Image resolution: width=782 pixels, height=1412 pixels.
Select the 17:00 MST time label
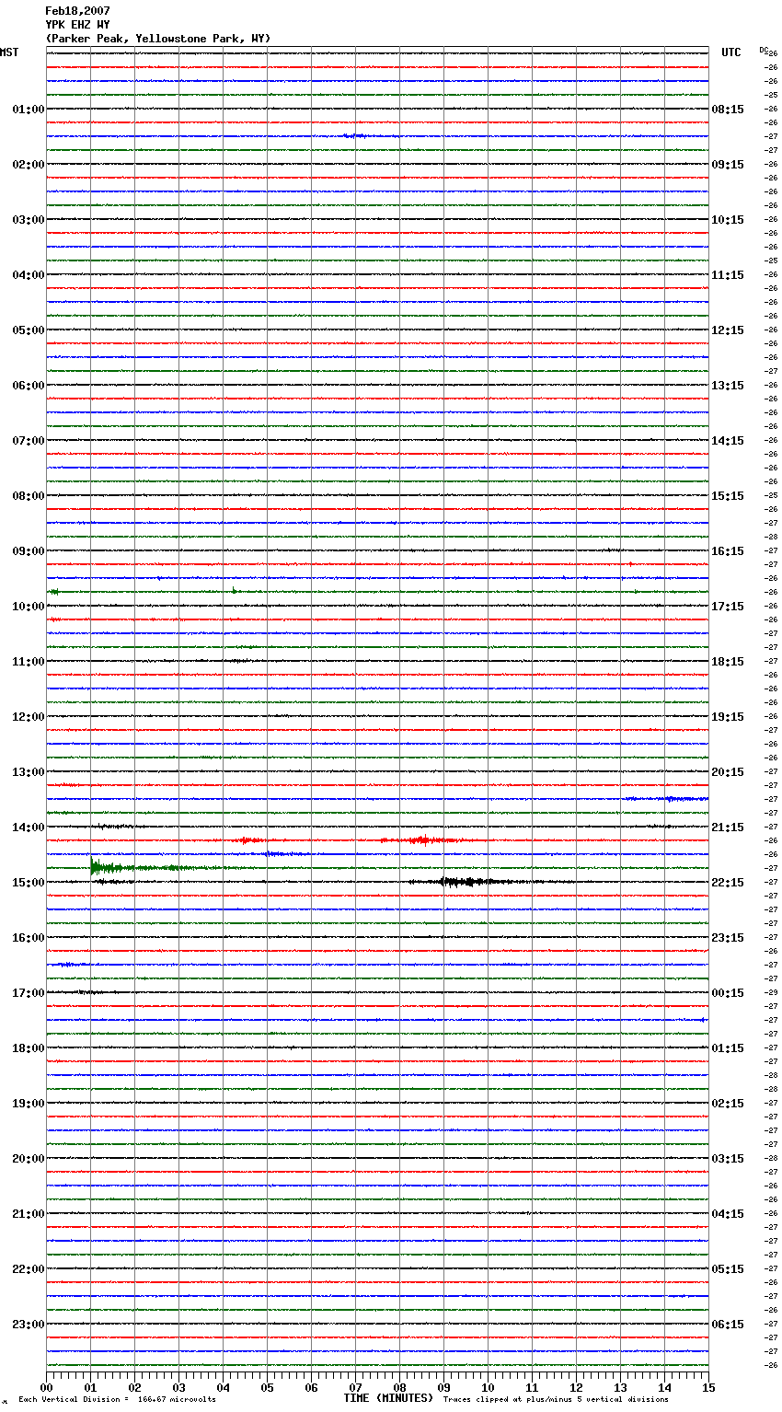[28, 993]
